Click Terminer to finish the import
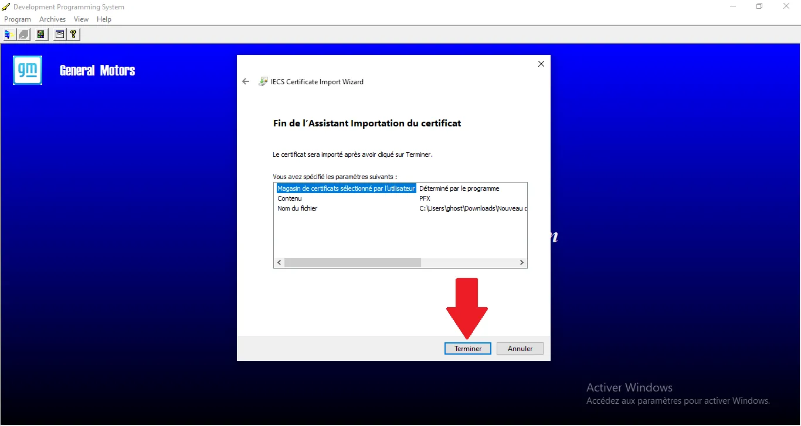Viewport: 801px width, 426px height. click(467, 348)
